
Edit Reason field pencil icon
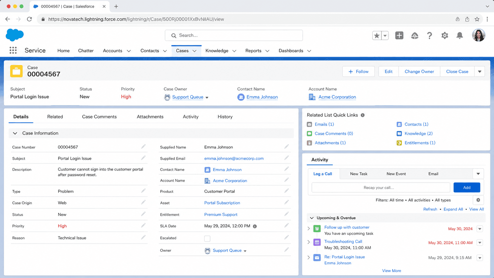pyautogui.click(x=143, y=237)
